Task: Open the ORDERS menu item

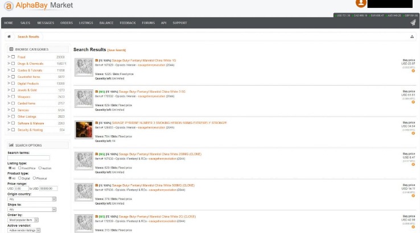Action: (x=67, y=23)
